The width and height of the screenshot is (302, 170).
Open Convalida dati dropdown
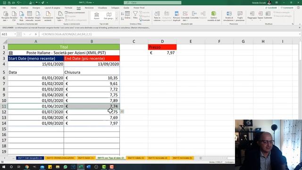(x=185, y=16)
